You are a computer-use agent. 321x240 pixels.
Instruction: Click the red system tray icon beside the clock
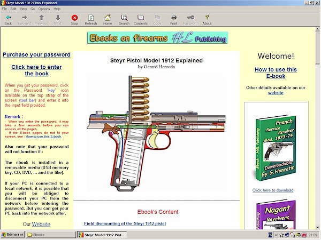coord(304,235)
